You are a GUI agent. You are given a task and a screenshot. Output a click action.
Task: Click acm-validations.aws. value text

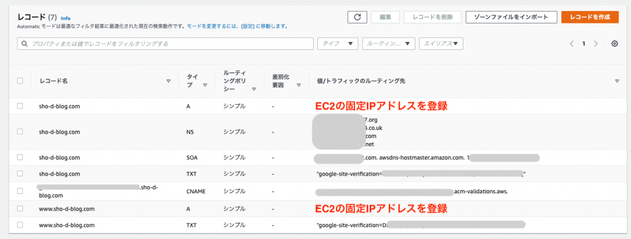pos(481,192)
